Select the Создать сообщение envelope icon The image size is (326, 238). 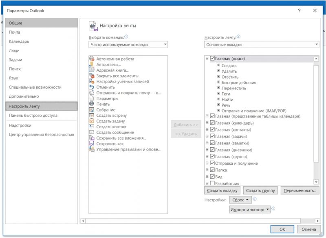[x=92, y=132]
